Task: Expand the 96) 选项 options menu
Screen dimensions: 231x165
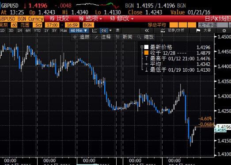Action: (x=90, y=19)
